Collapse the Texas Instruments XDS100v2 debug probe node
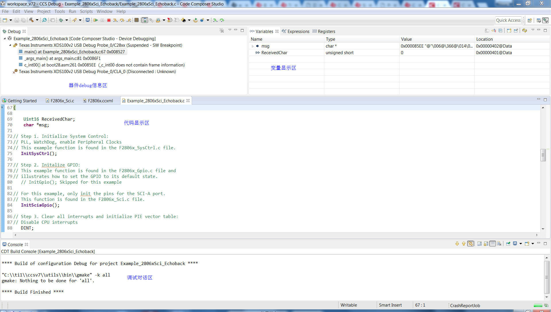 (10, 45)
